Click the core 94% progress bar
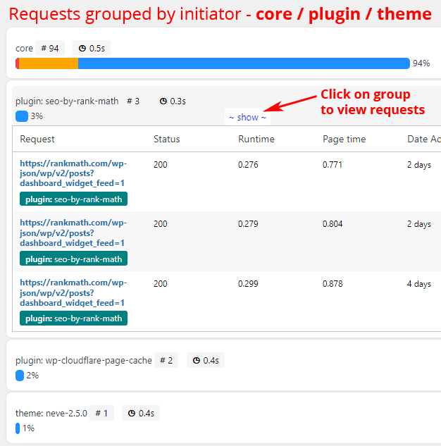Screen dimensions: 441x446 coord(212,63)
